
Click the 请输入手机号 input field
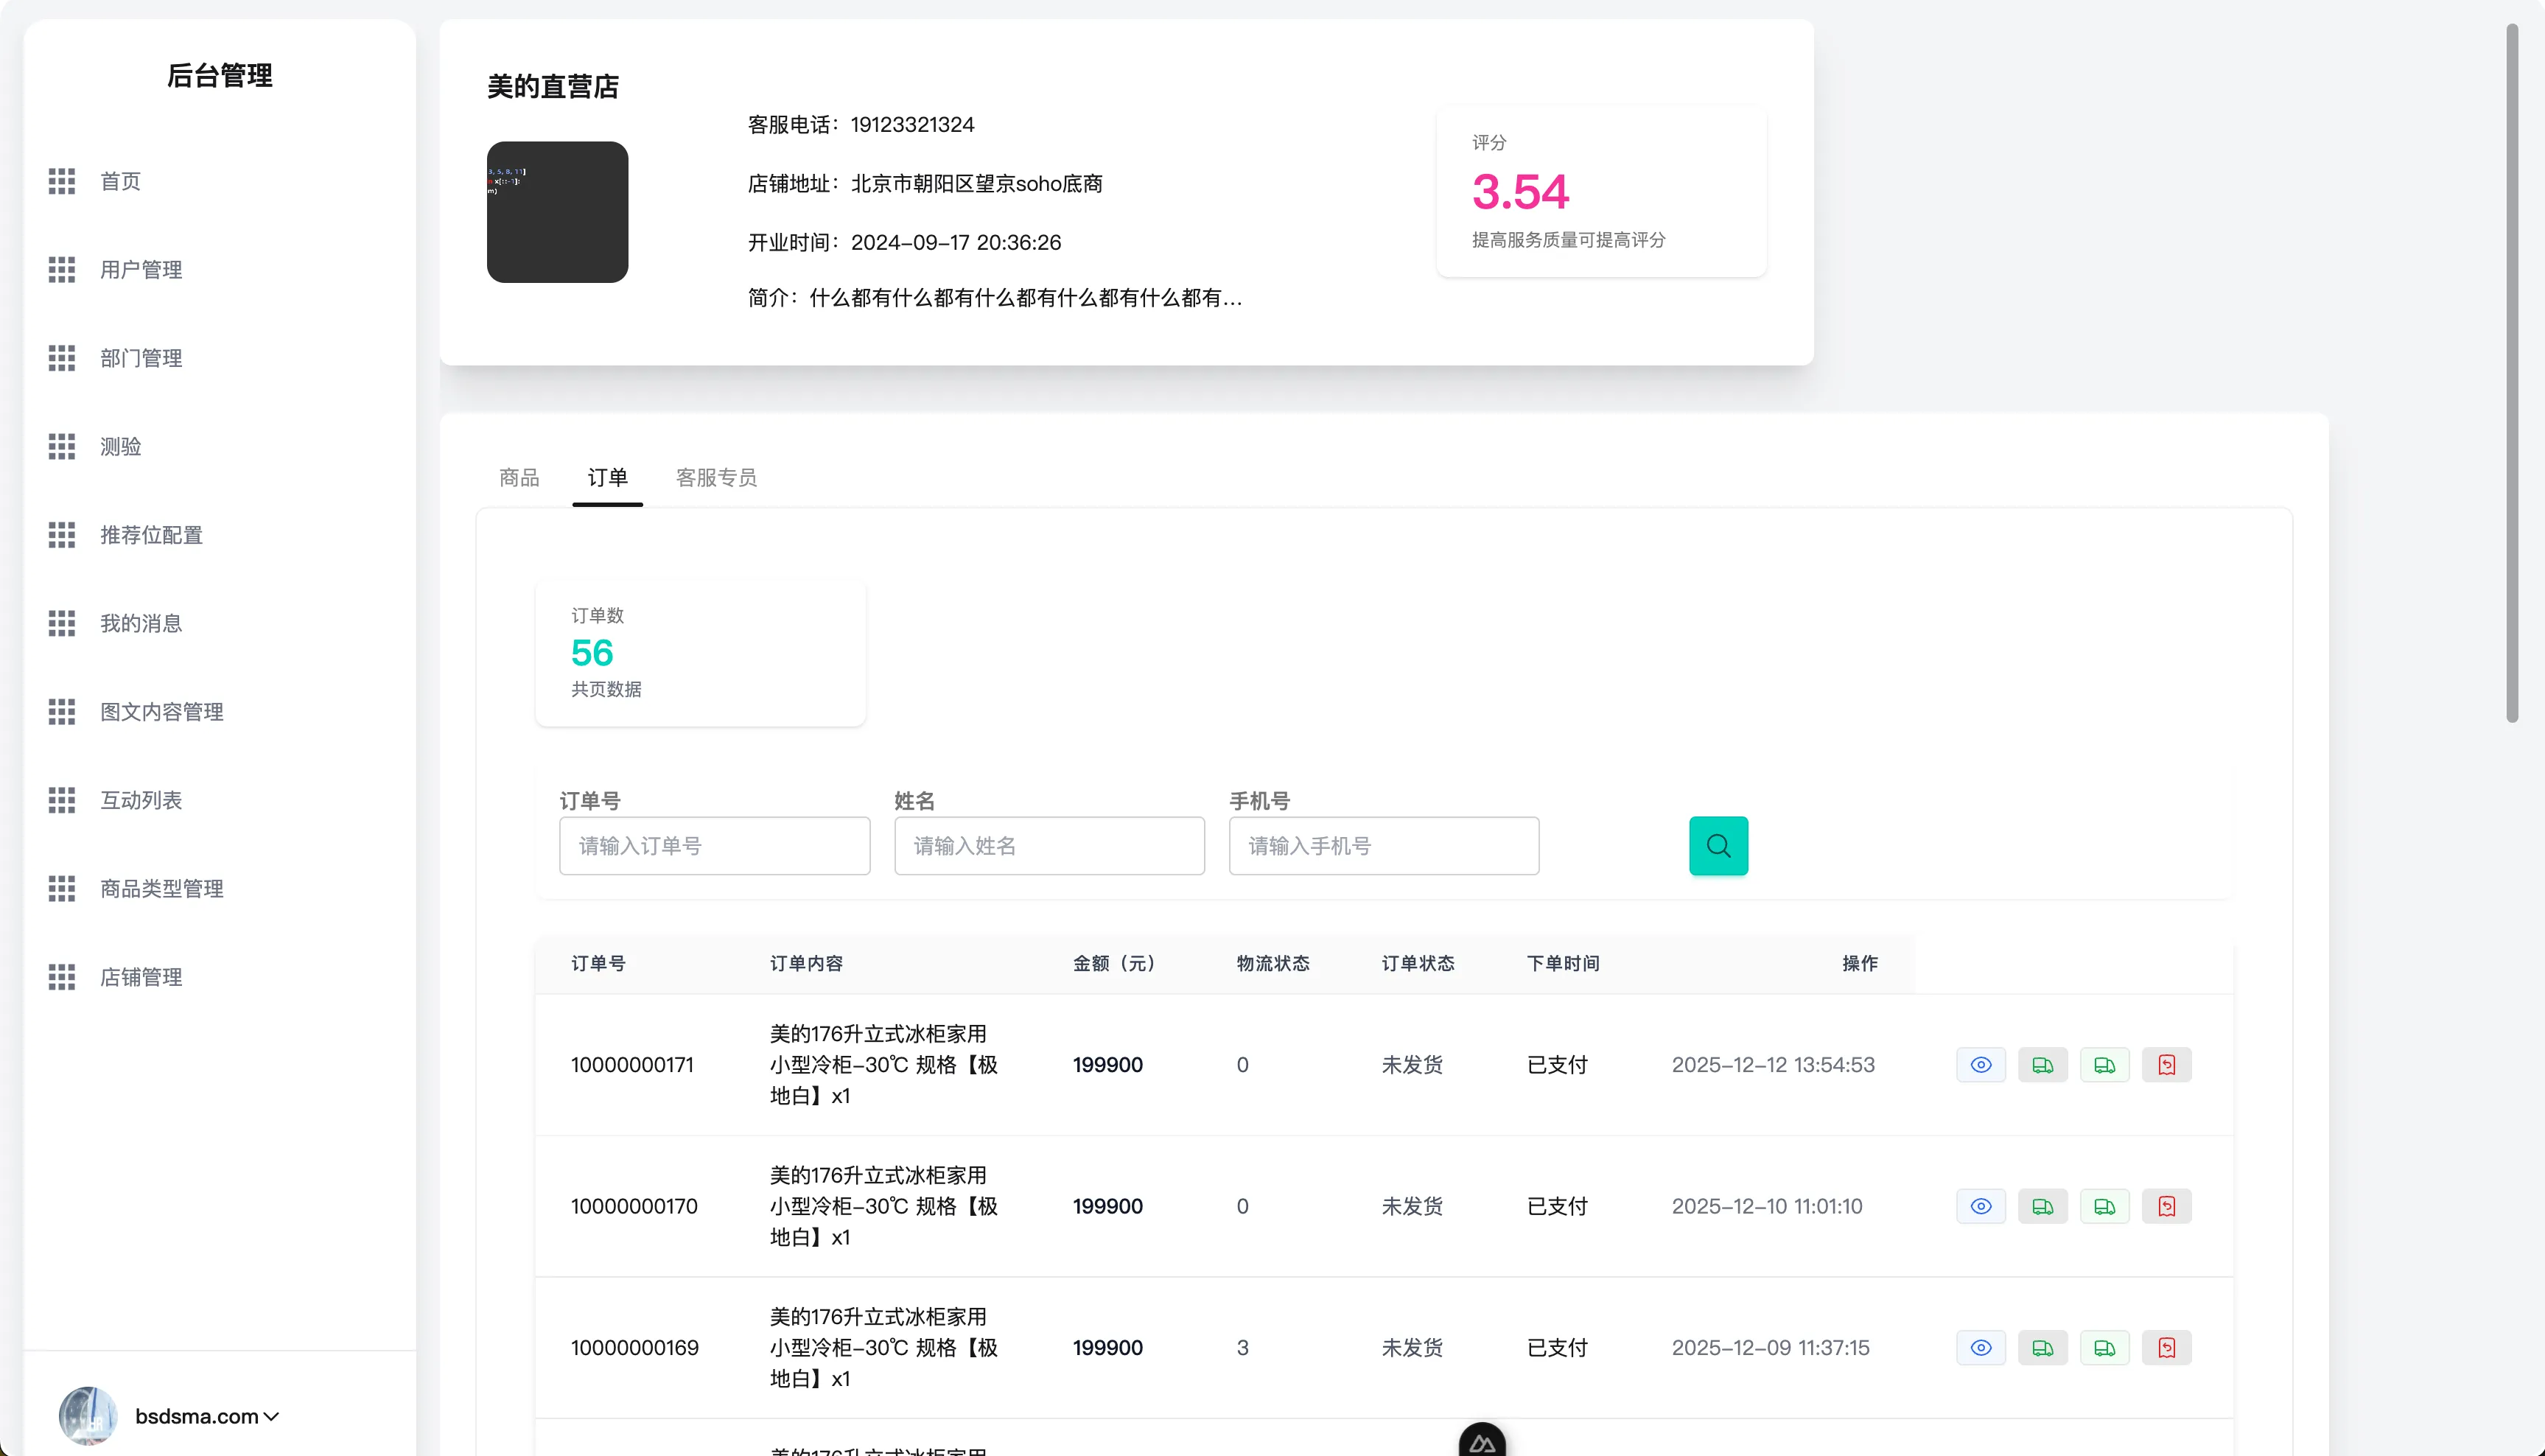(1384, 845)
